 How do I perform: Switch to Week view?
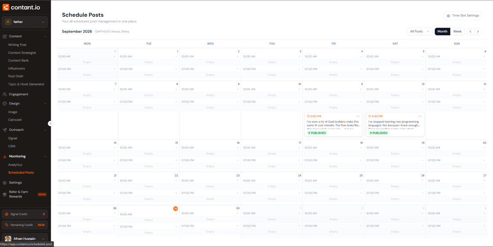coord(457,31)
